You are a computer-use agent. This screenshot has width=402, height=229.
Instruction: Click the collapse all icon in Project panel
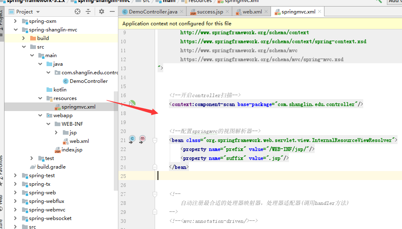point(88,11)
